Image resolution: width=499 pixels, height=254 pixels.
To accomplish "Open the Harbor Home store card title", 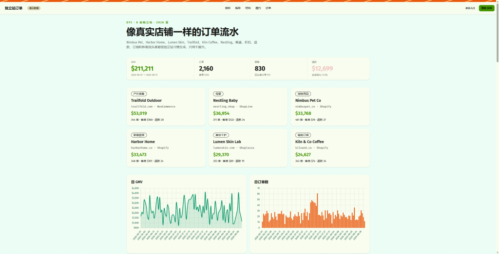I will coord(143,142).
